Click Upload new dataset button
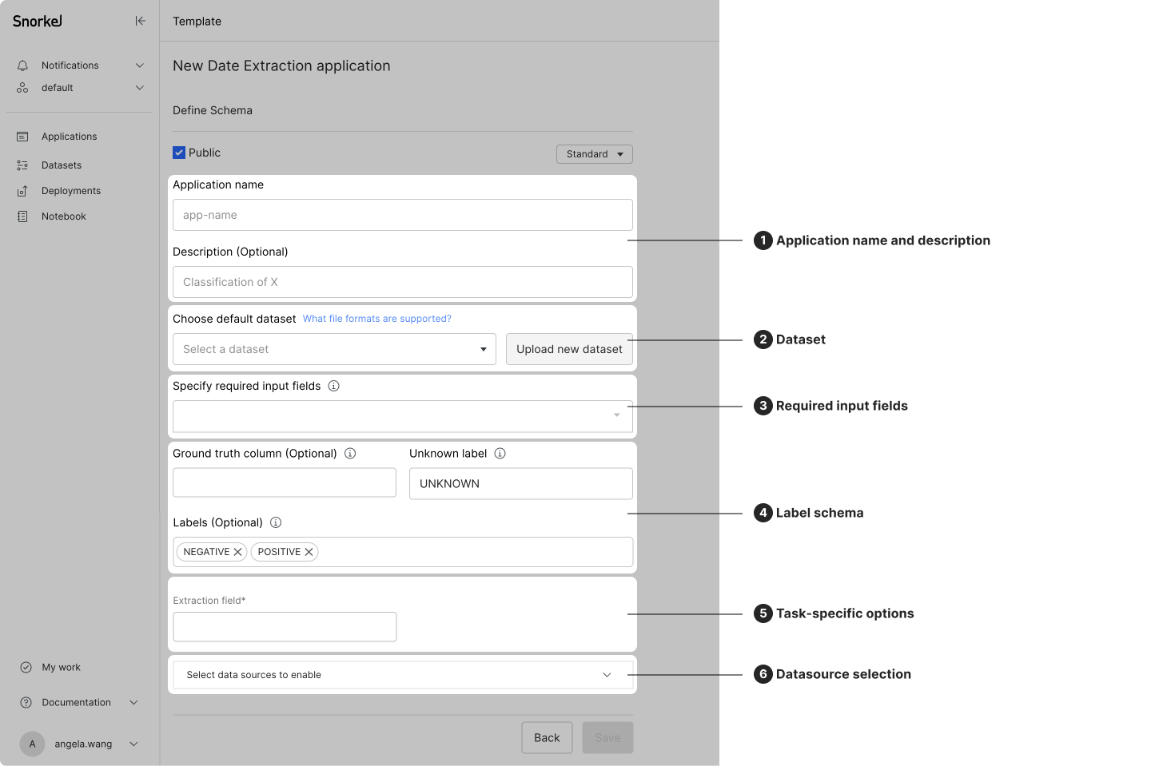 [x=569, y=349]
